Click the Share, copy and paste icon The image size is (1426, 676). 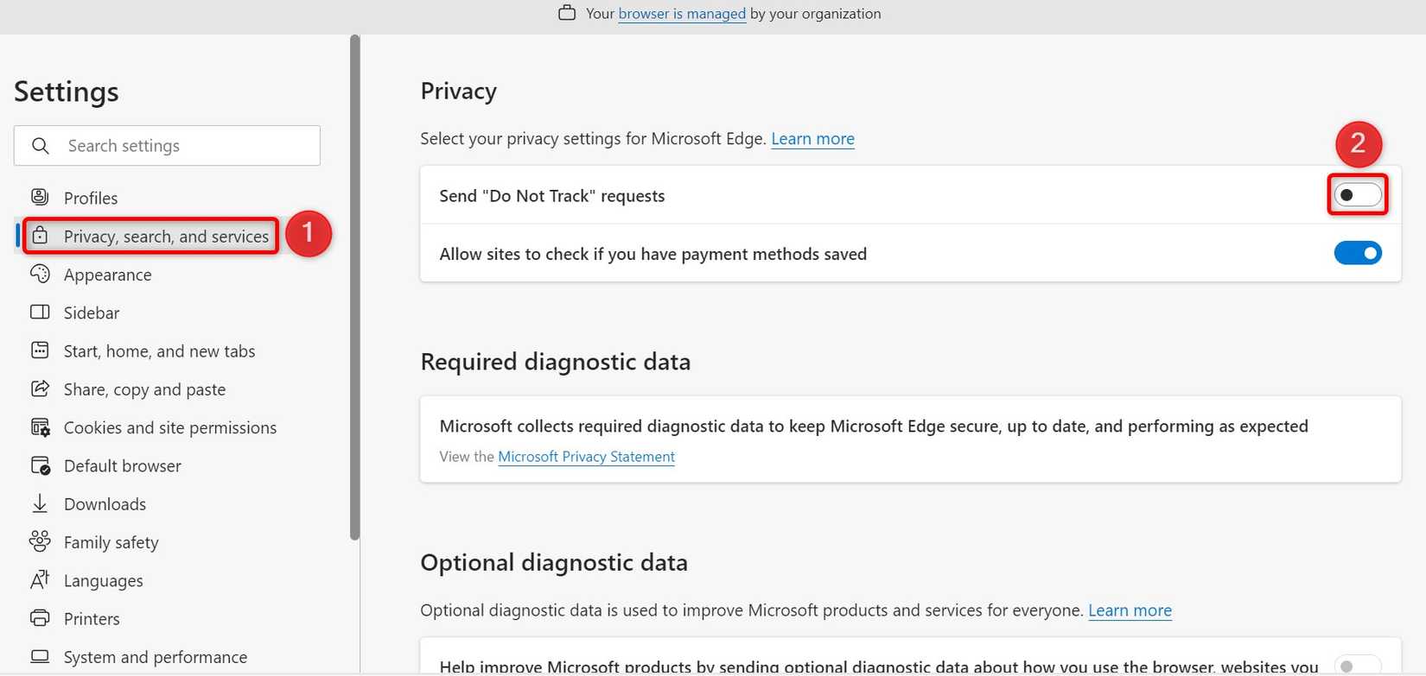pos(40,389)
